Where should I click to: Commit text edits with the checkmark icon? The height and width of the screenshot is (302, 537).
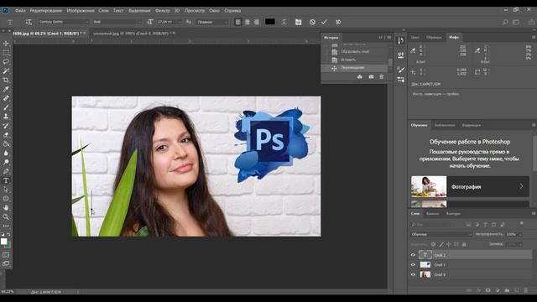[x=324, y=22]
